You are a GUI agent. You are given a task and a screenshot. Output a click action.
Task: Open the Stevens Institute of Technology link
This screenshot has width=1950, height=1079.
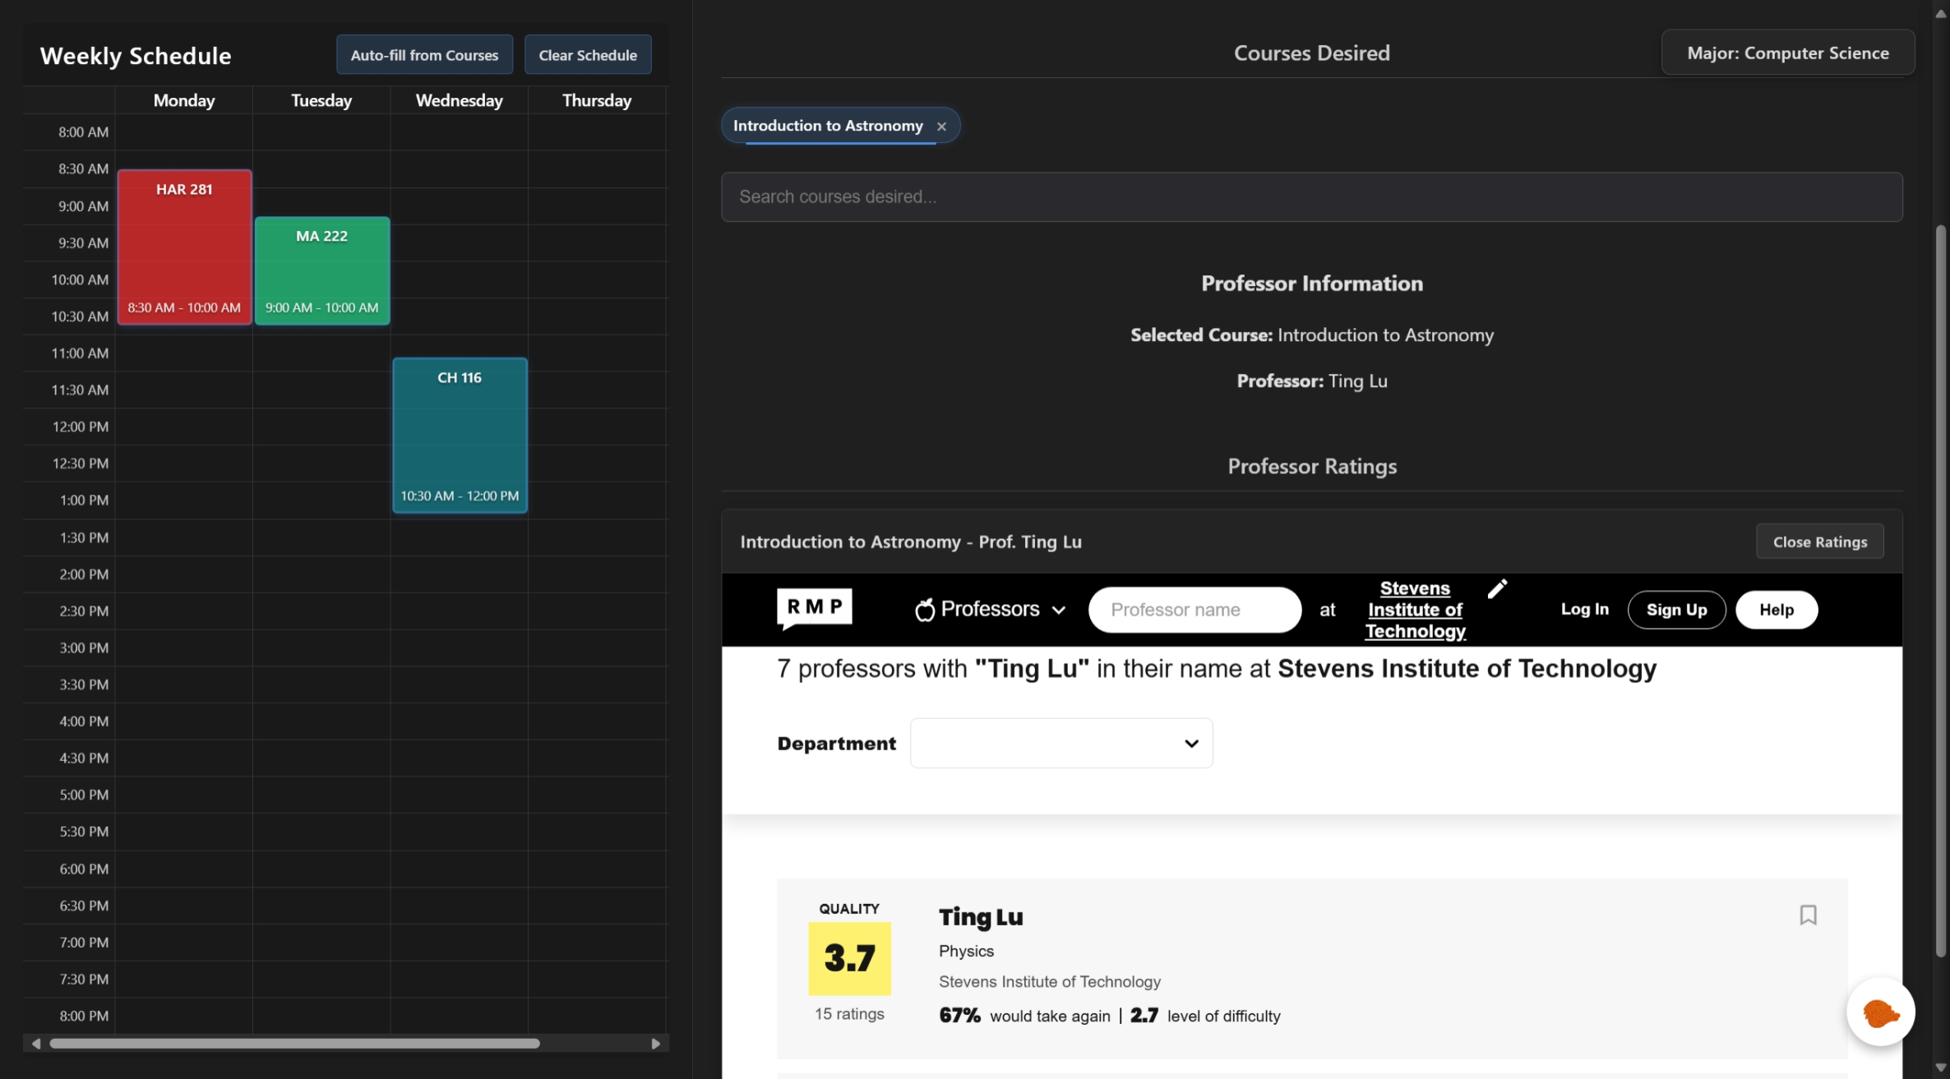click(1414, 610)
